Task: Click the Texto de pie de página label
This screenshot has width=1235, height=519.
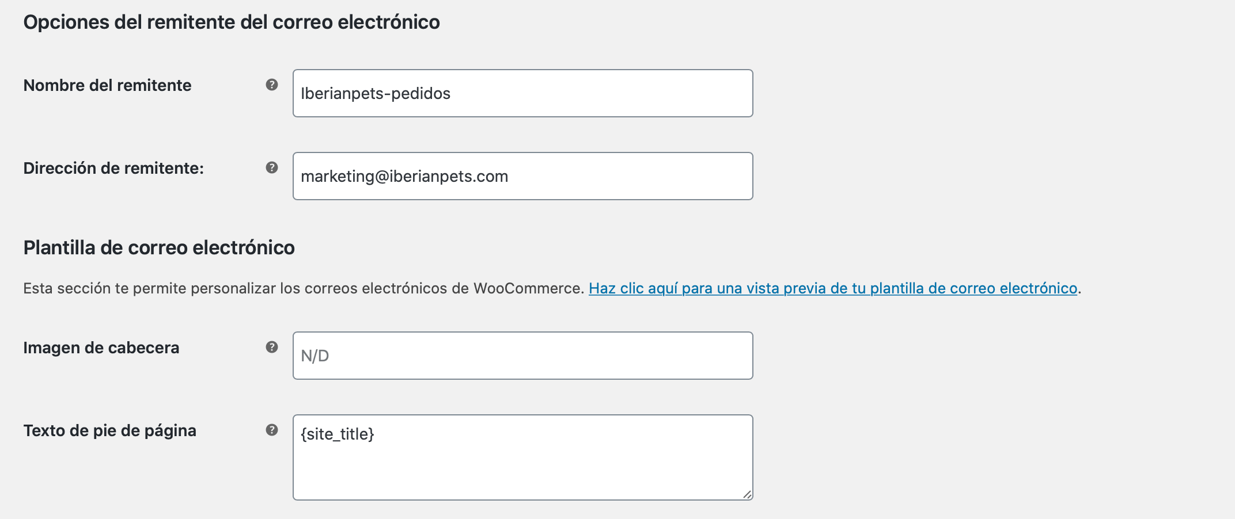Action: click(x=110, y=431)
